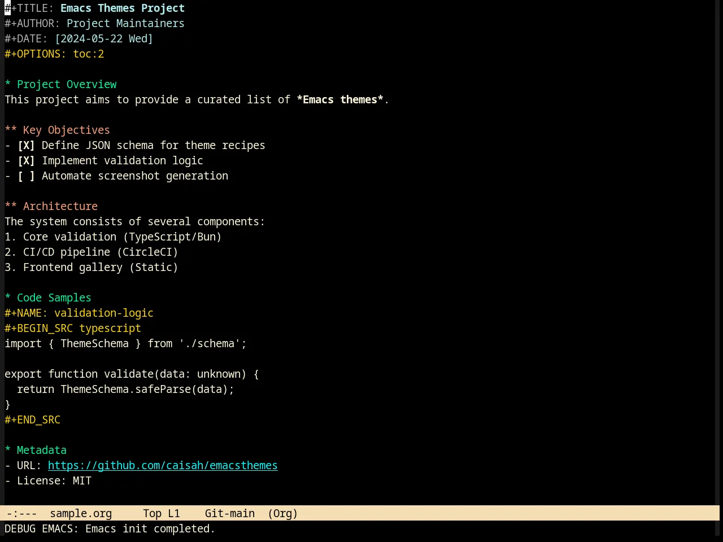Viewport: 723px width, 542px height.
Task: Click the (Org) major mode indicator
Action: [283, 513]
